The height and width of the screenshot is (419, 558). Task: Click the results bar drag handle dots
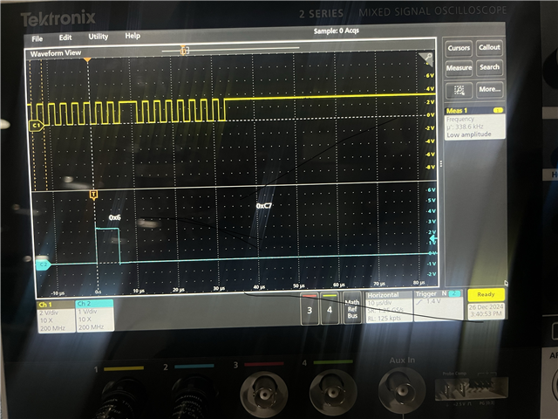(x=441, y=163)
